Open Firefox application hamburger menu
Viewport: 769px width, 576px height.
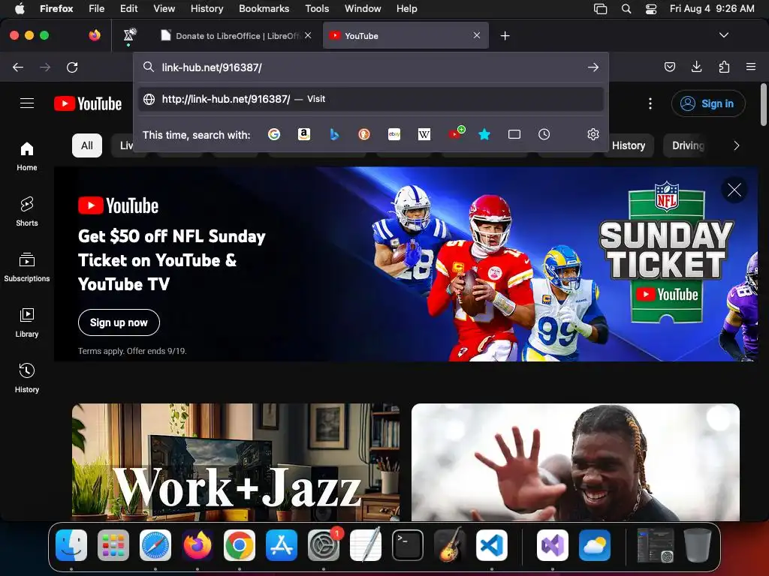pos(751,67)
